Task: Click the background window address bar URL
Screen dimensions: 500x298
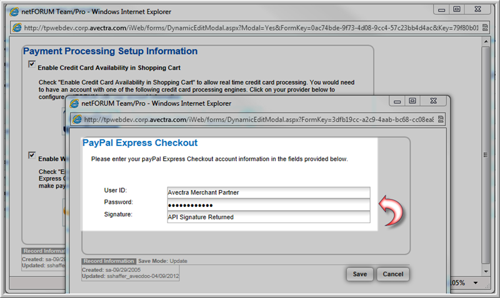Action: pyautogui.click(x=251, y=27)
